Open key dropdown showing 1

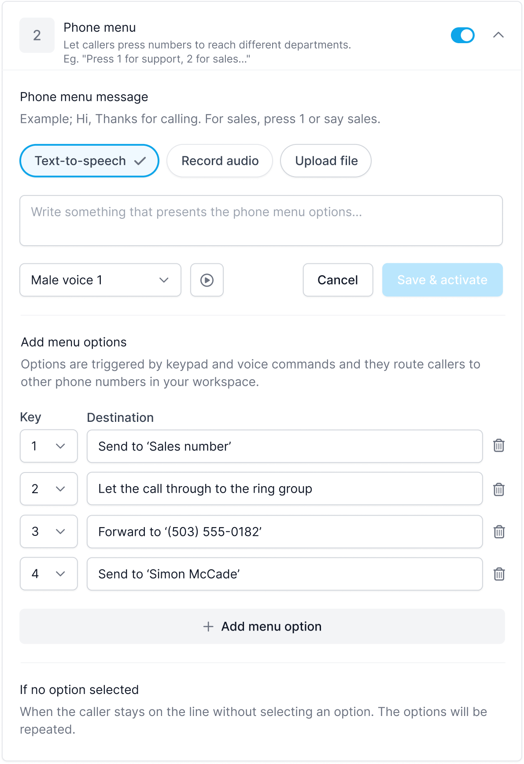click(49, 446)
